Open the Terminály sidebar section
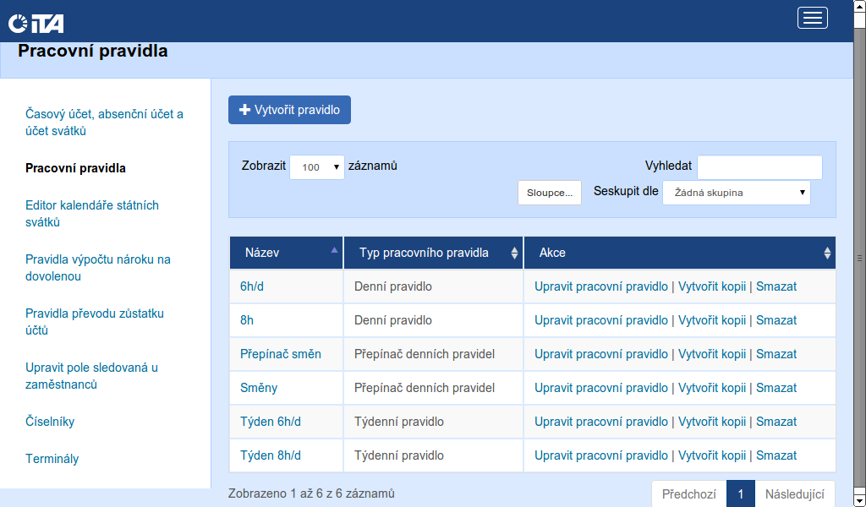This screenshot has height=507, width=866. click(52, 459)
